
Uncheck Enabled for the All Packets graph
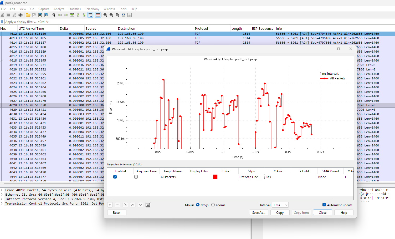(115, 177)
